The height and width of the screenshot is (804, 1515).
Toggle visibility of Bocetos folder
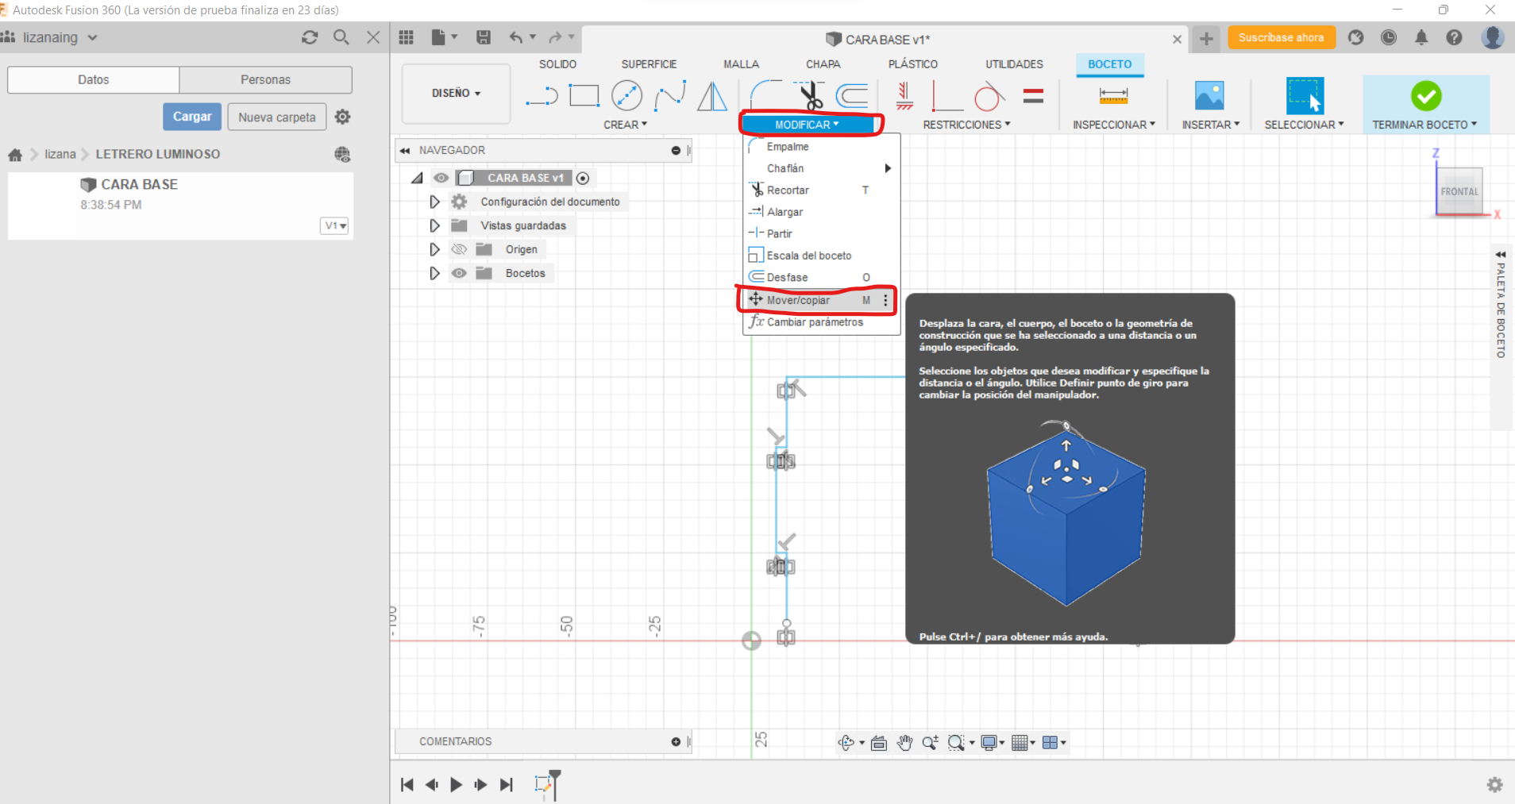click(x=459, y=273)
